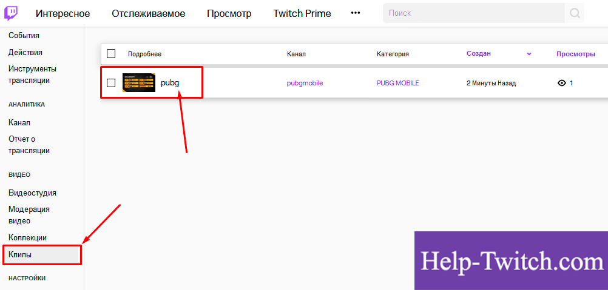The width and height of the screenshot is (608, 290).
Task: Open Отчет о трансляции in the sidebar
Action: coord(29,145)
